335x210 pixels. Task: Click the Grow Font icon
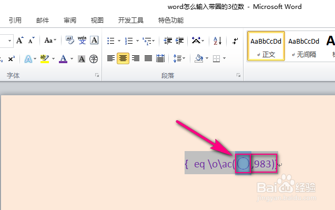(x=20, y=40)
